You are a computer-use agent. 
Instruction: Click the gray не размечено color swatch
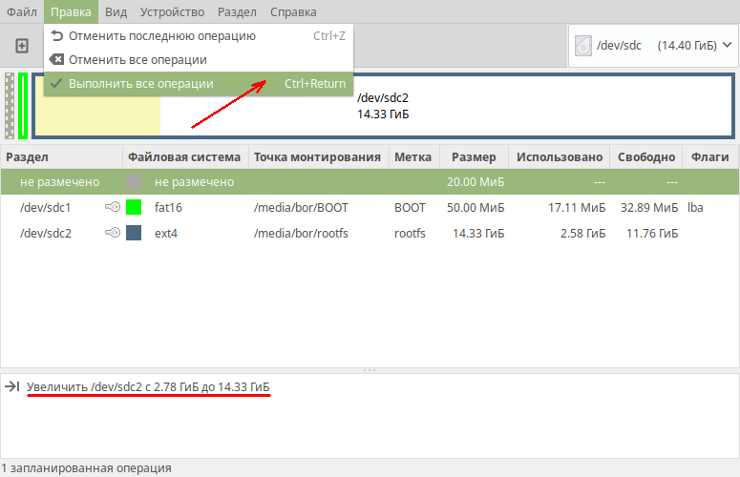pos(134,181)
